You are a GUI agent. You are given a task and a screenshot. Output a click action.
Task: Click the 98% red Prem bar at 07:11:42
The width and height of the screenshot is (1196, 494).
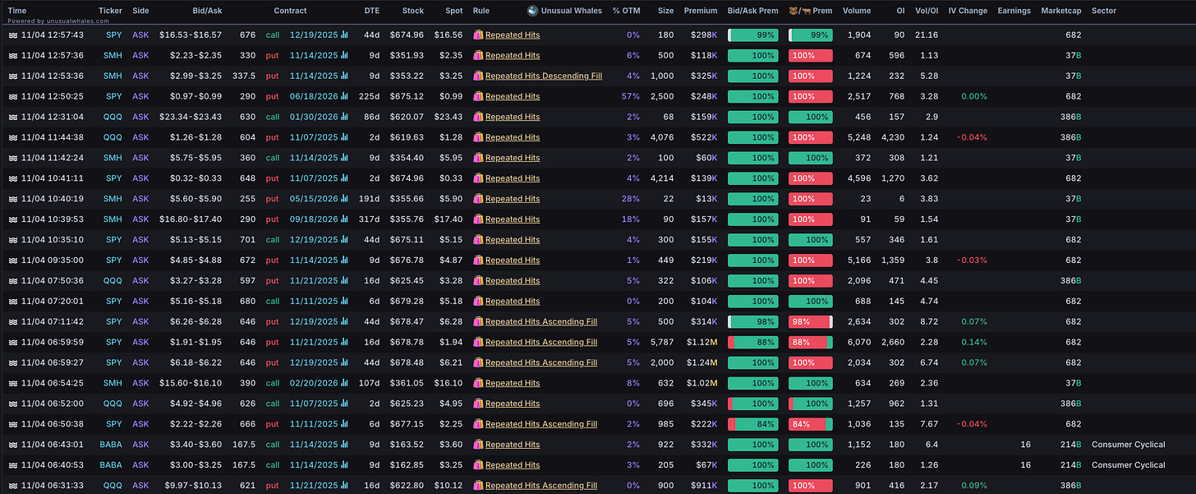[811, 321]
